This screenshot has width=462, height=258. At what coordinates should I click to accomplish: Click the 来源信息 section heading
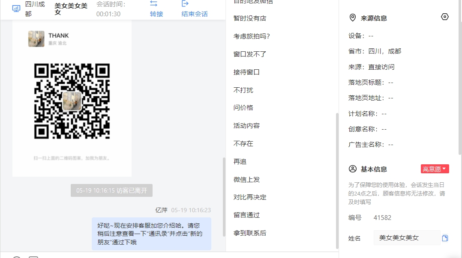(x=374, y=18)
